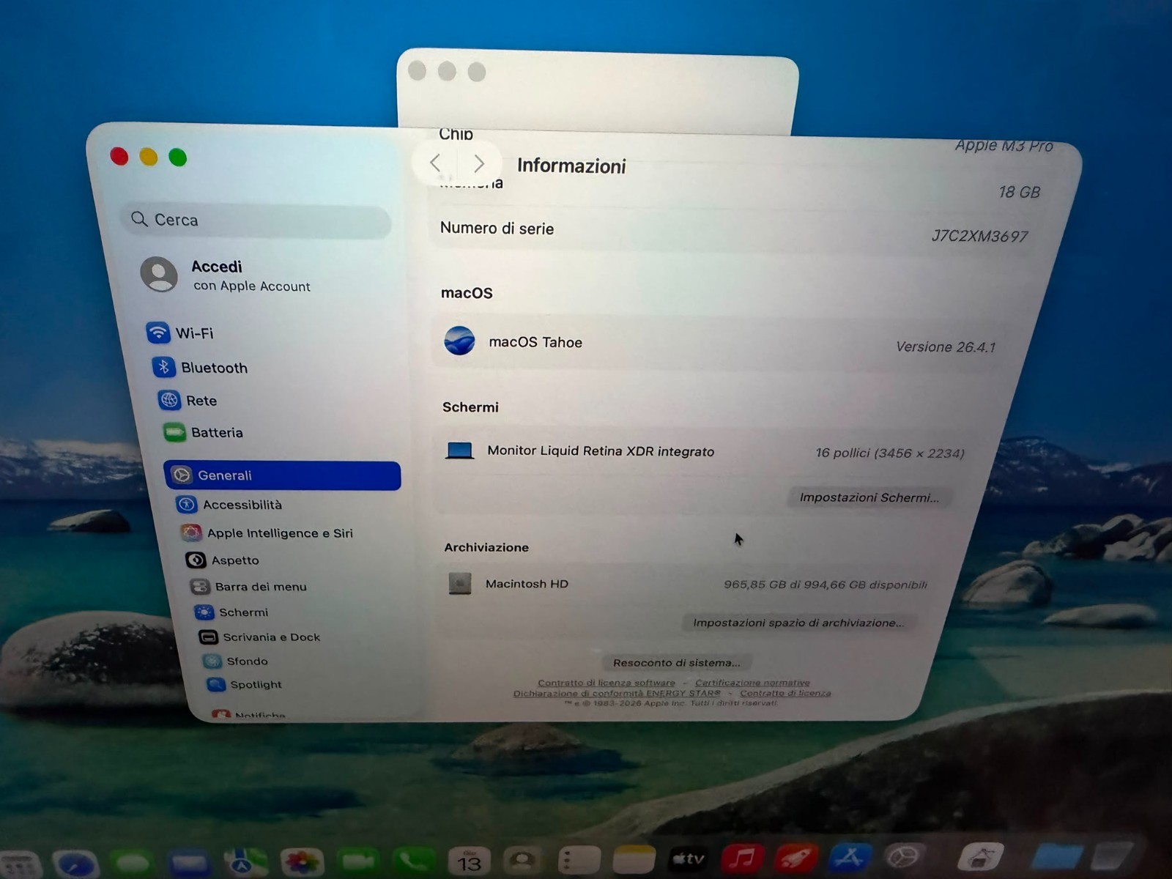
Task: Open the blue folder in the Dock
Action: point(1057,856)
